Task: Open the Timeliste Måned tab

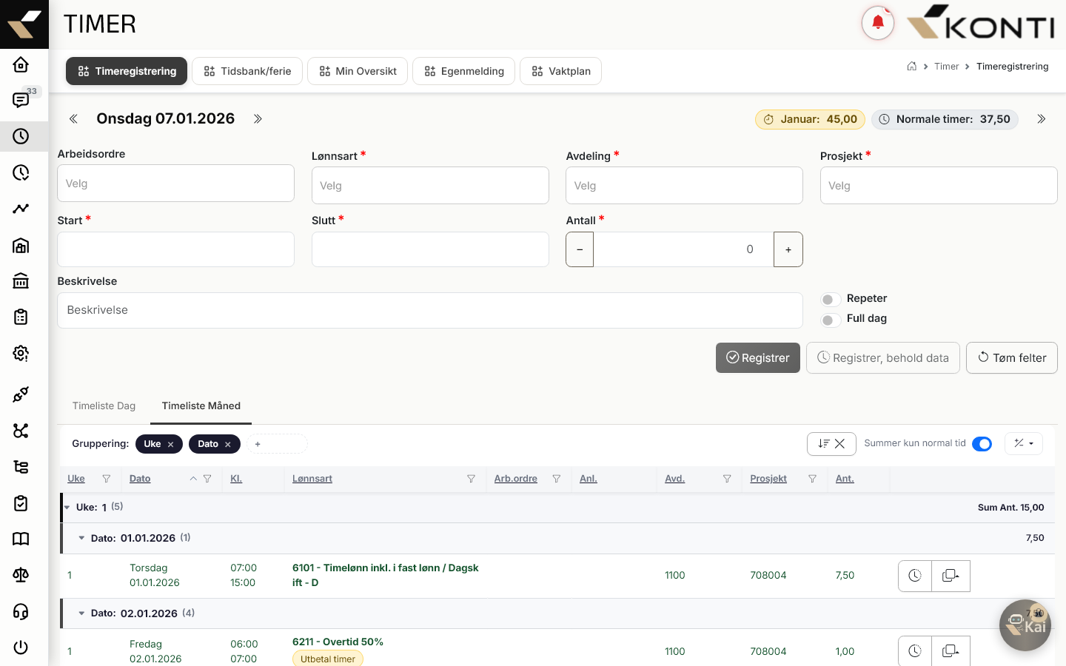Action: click(x=201, y=406)
